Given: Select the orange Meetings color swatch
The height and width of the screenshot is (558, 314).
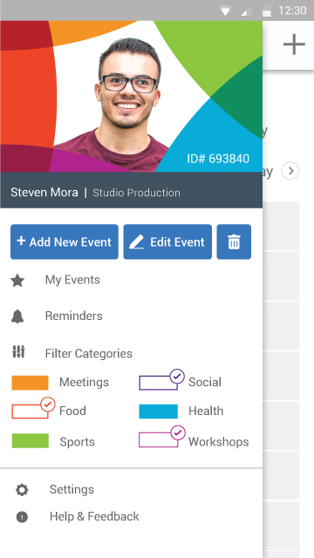Looking at the screenshot, I should point(30,383).
